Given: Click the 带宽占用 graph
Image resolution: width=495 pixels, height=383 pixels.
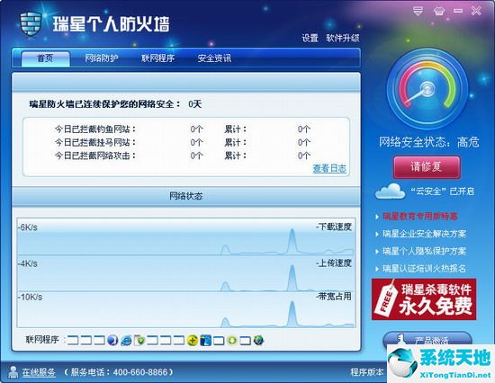Looking at the screenshot, I should 186,309.
